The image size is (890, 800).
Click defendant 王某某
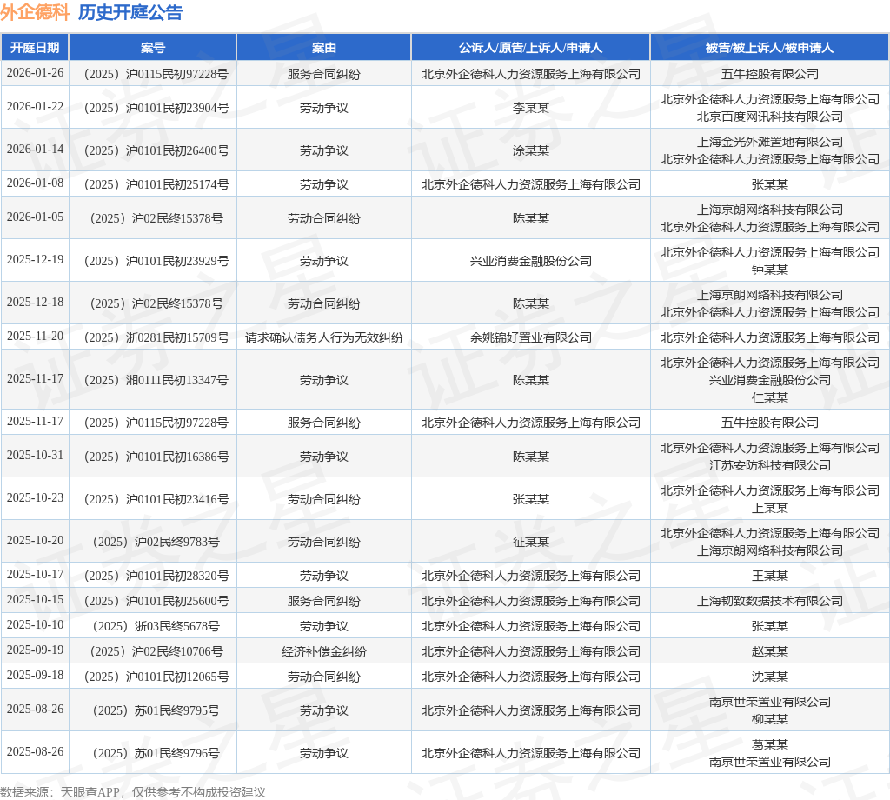coord(770,577)
